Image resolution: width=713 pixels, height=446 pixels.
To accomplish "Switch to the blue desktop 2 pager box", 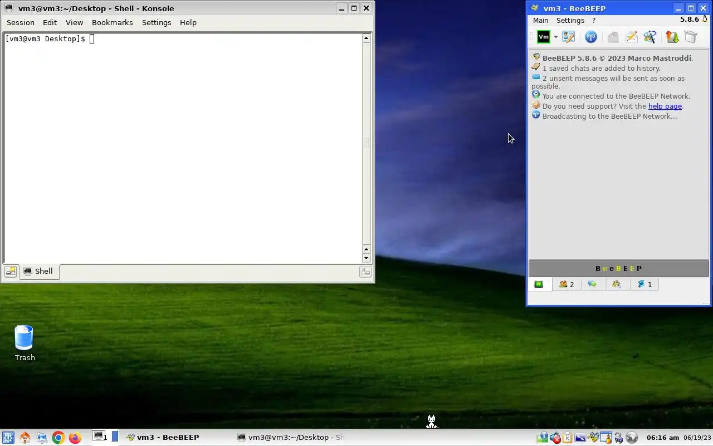I will (x=115, y=437).
